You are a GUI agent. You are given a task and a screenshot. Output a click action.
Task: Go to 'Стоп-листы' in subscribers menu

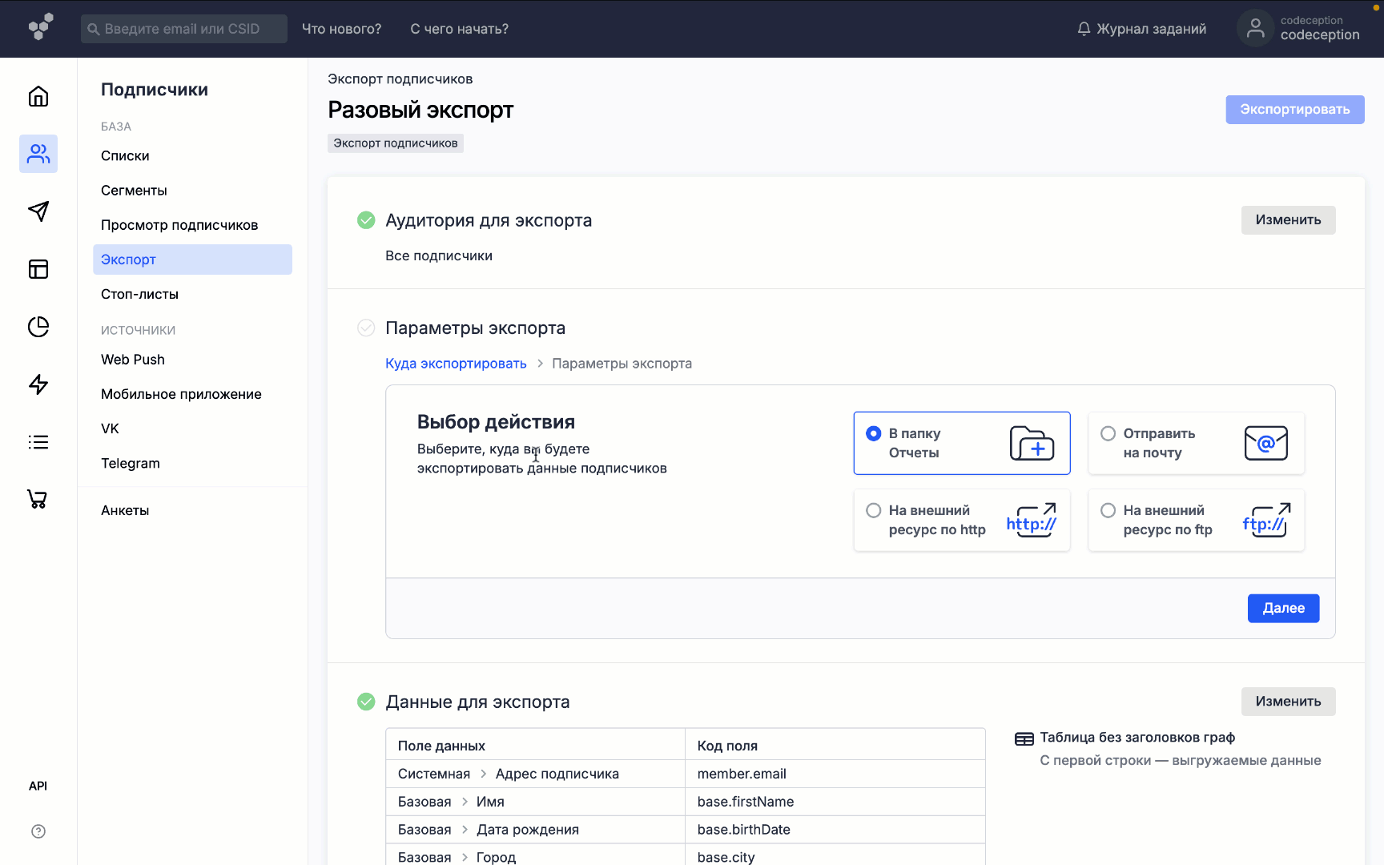139,294
